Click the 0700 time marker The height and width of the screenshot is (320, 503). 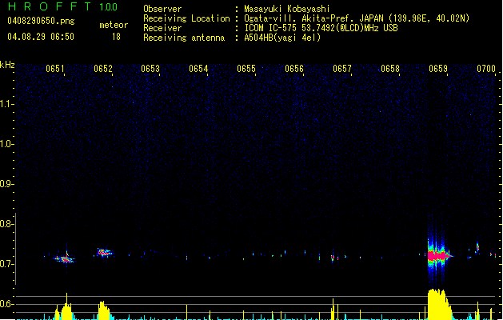[x=486, y=69]
